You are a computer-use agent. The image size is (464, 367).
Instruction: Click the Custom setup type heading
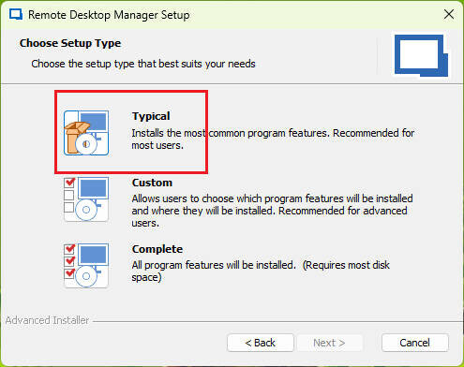(x=152, y=183)
